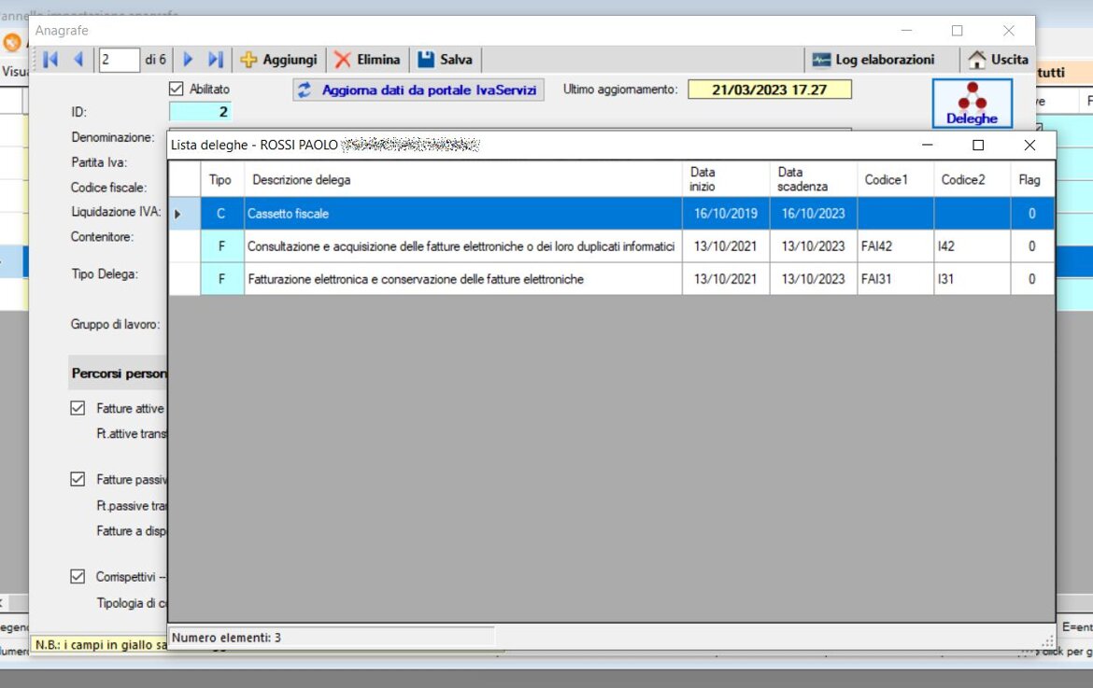Open the Deleghe button
The height and width of the screenshot is (688, 1093).
[x=972, y=103]
